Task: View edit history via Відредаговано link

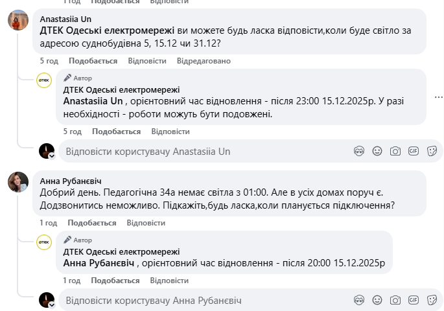Action: click(204, 61)
